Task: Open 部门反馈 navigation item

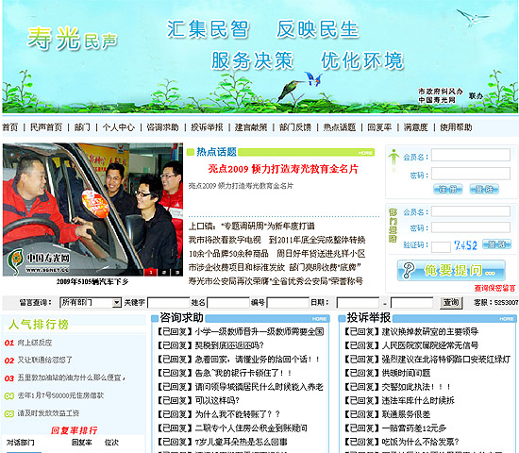Action: coord(295,127)
